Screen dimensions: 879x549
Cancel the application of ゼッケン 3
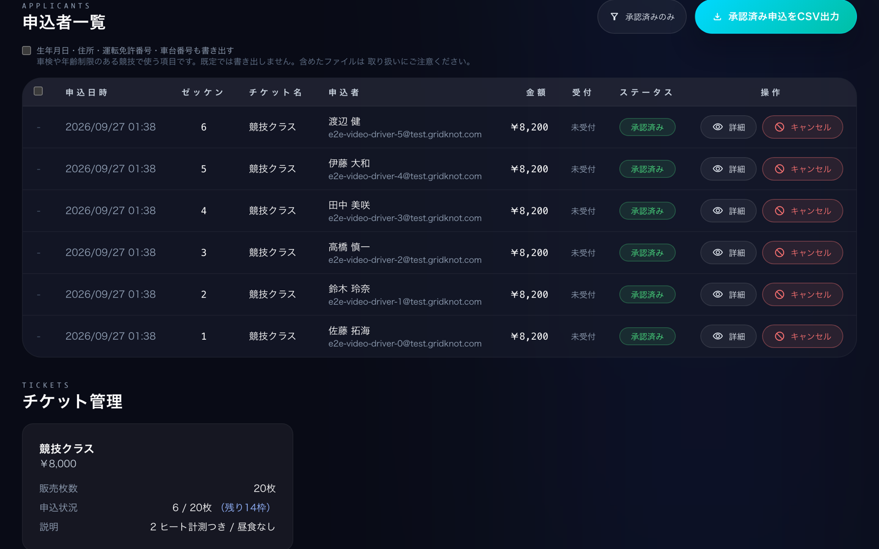click(803, 253)
